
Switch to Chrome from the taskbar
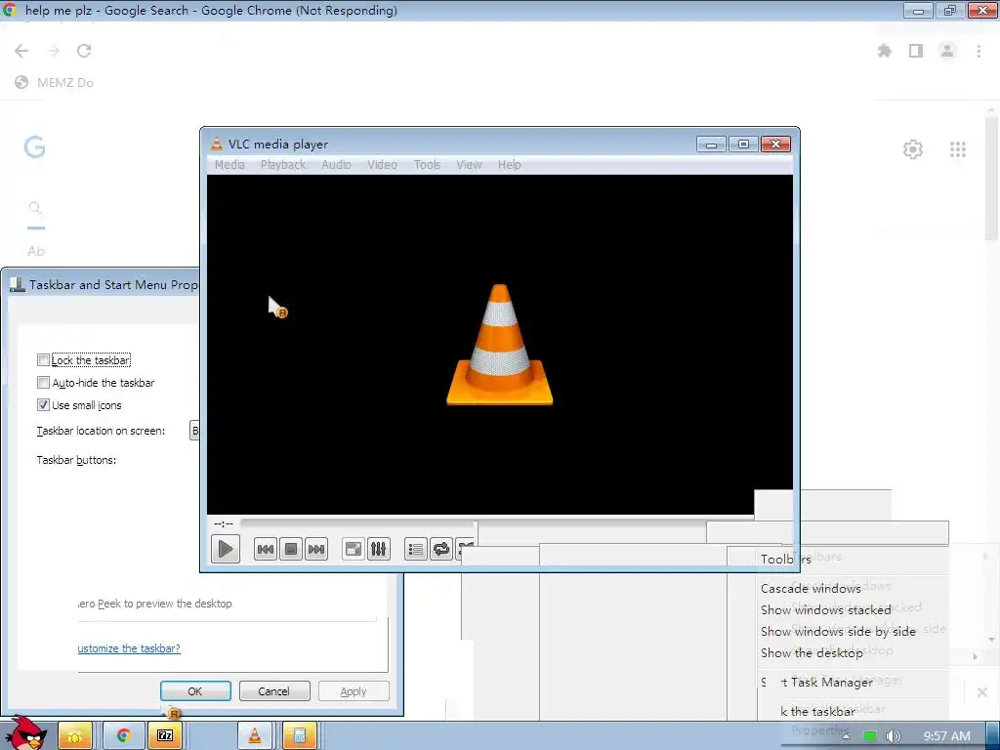(122, 736)
